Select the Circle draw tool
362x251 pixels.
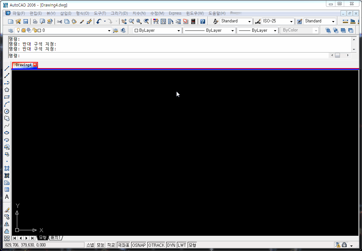(x=7, y=112)
